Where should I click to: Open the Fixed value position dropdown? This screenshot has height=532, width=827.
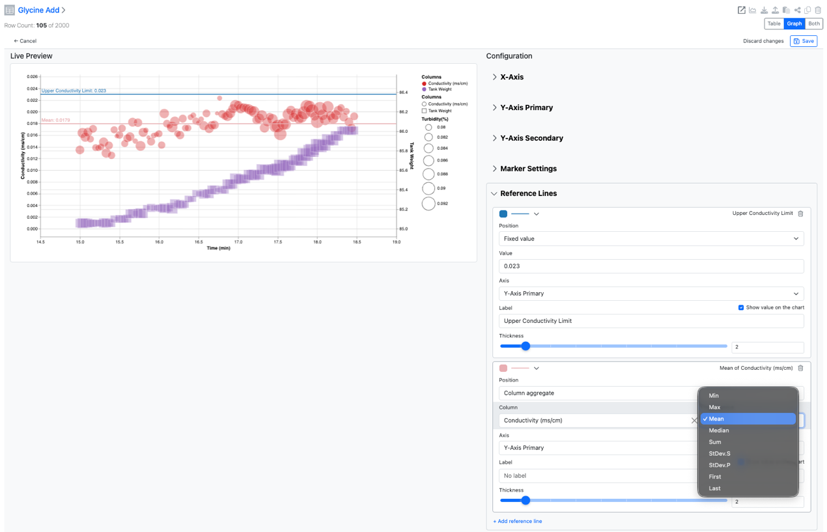pyautogui.click(x=651, y=239)
